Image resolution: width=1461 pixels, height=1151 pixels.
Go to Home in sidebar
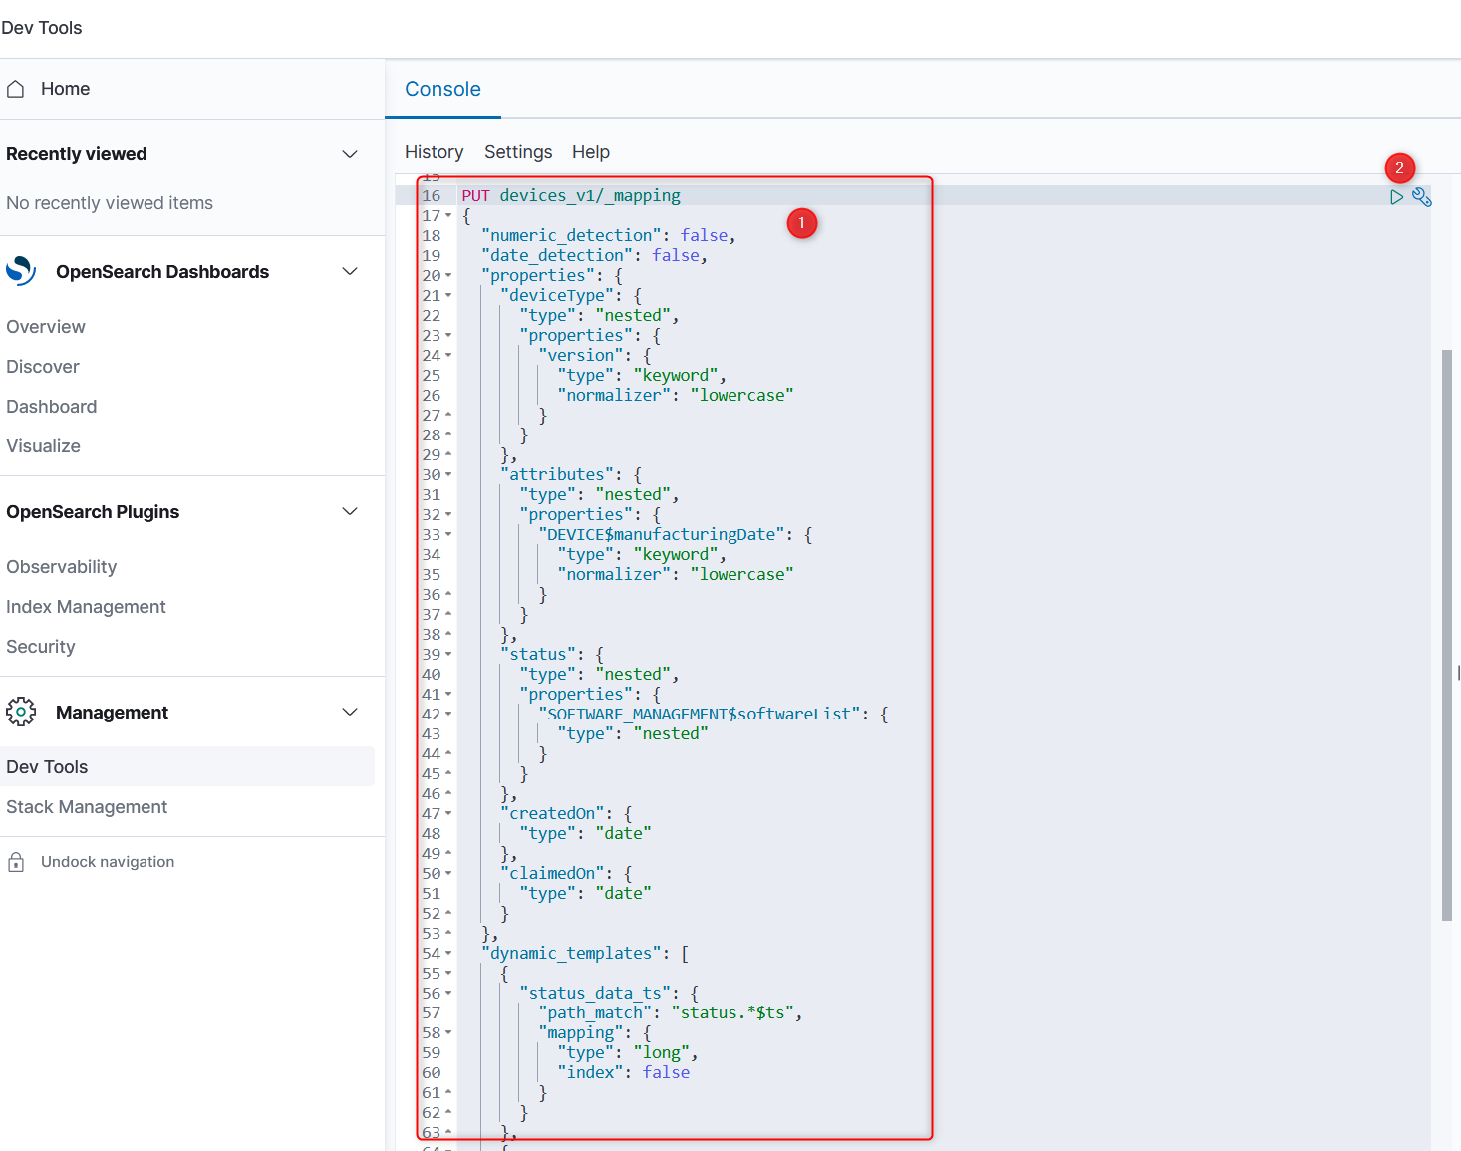(x=65, y=89)
